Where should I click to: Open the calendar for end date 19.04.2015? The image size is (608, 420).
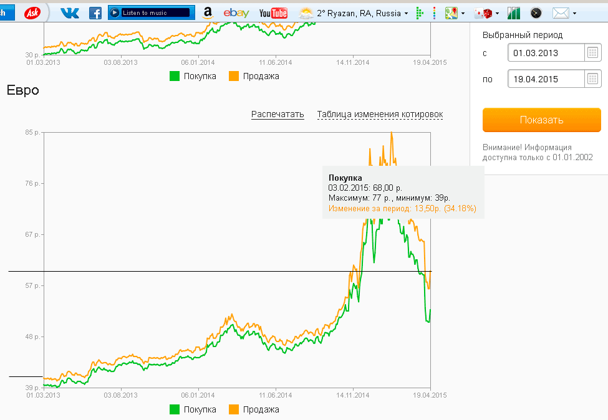click(593, 79)
